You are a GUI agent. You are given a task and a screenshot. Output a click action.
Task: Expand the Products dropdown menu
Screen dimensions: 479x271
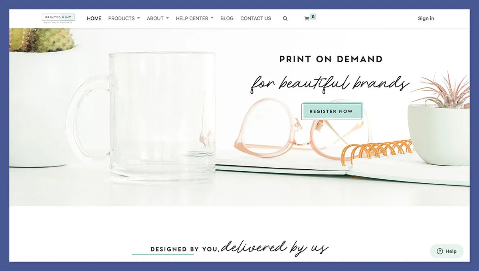pyautogui.click(x=124, y=18)
